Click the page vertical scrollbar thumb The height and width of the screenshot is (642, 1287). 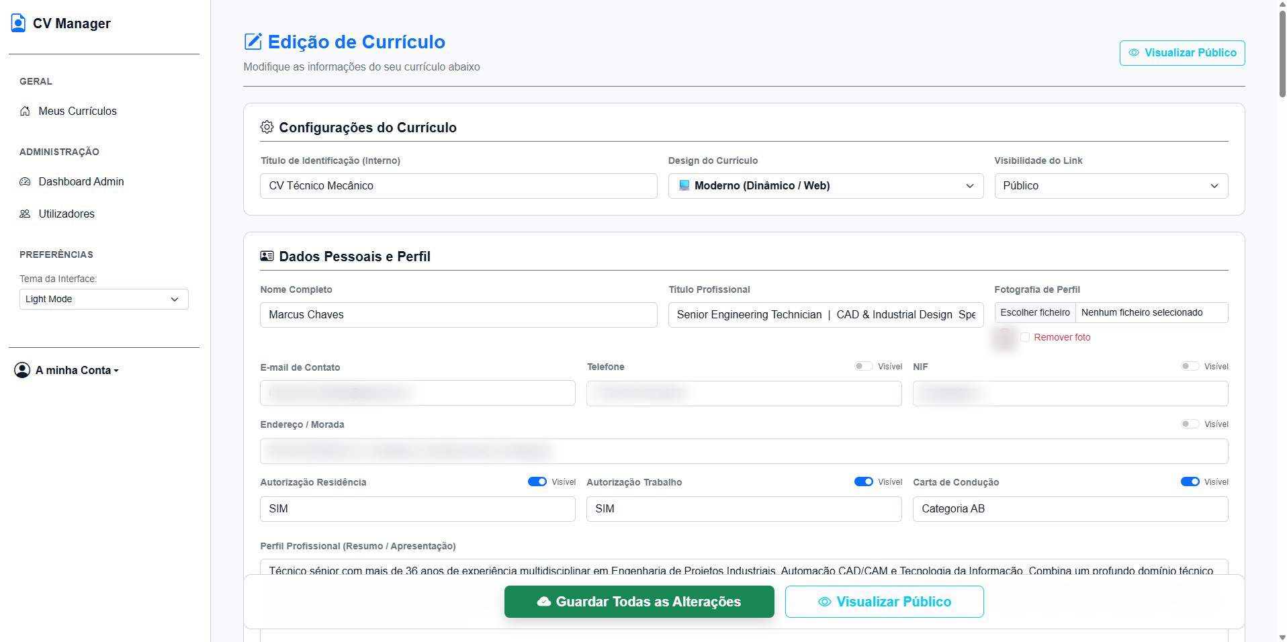(1282, 54)
